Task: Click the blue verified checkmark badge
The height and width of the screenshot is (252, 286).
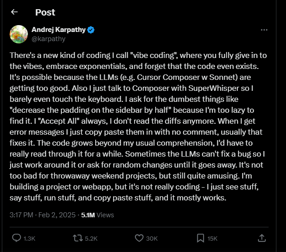Action: click(x=91, y=30)
